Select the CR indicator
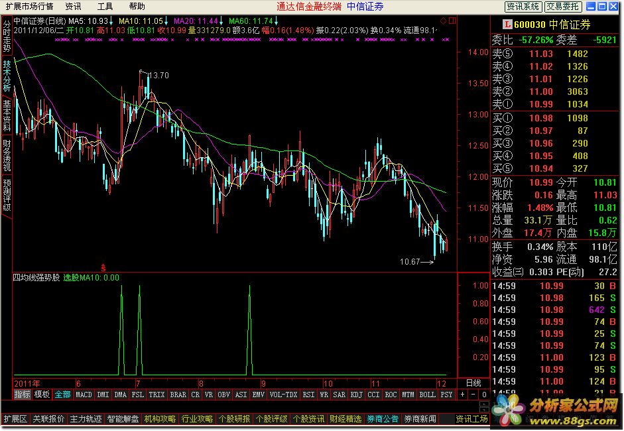 tap(196, 395)
